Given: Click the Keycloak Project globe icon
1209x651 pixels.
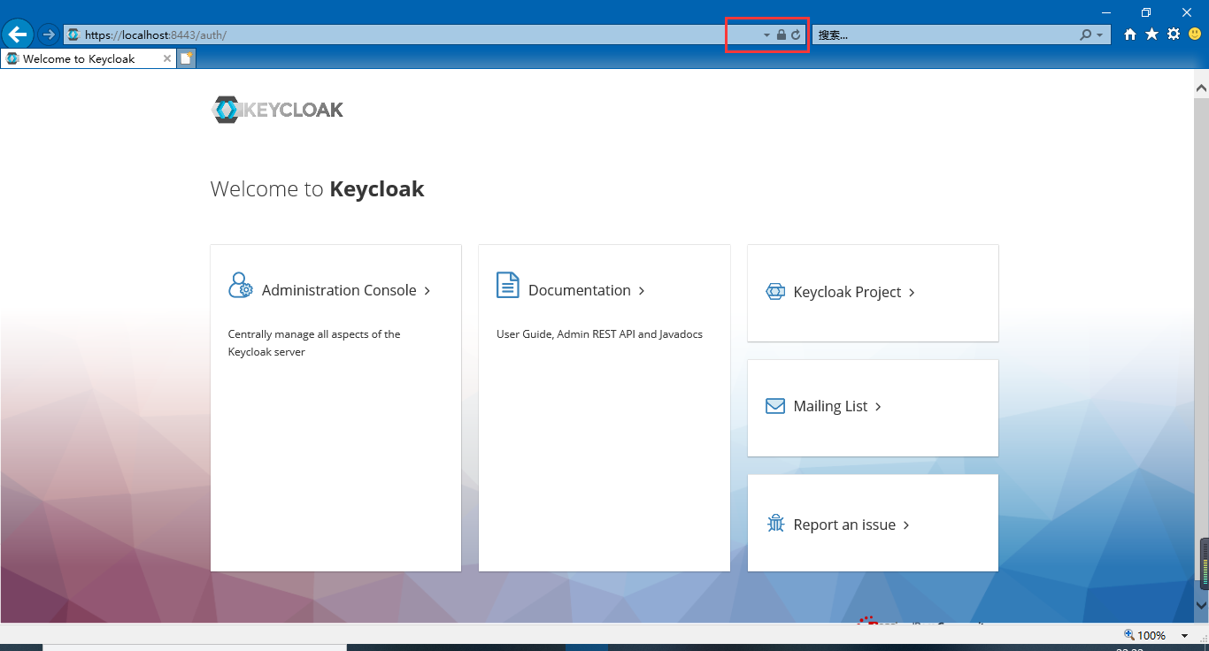Looking at the screenshot, I should pos(775,290).
